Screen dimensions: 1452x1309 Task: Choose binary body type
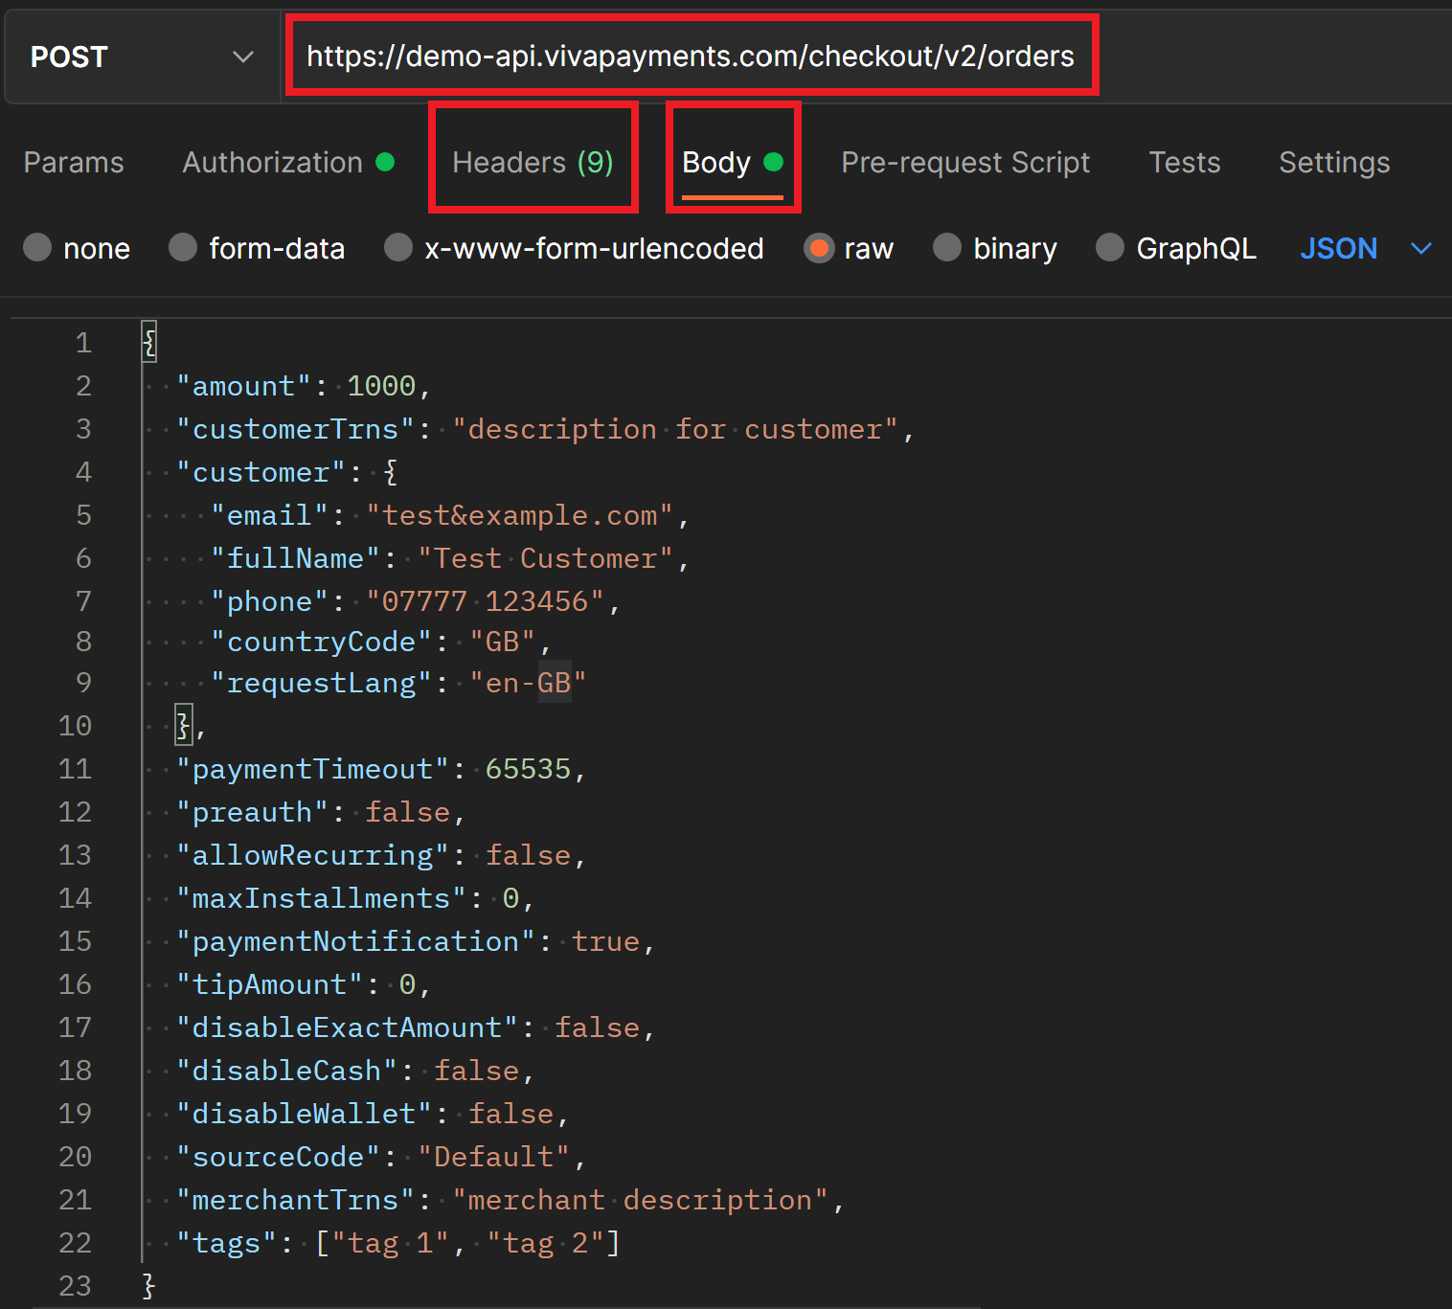[x=995, y=248]
